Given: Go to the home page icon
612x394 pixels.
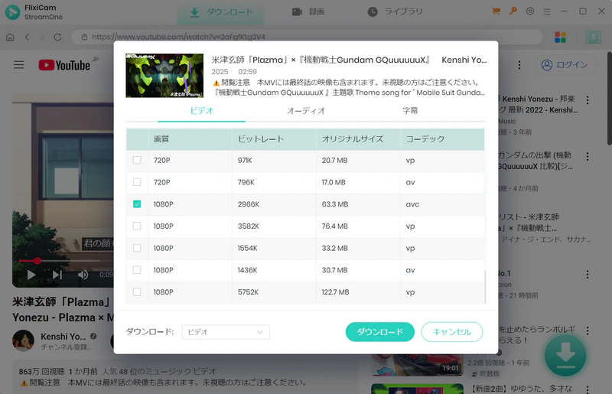Looking at the screenshot, I should (x=10, y=37).
